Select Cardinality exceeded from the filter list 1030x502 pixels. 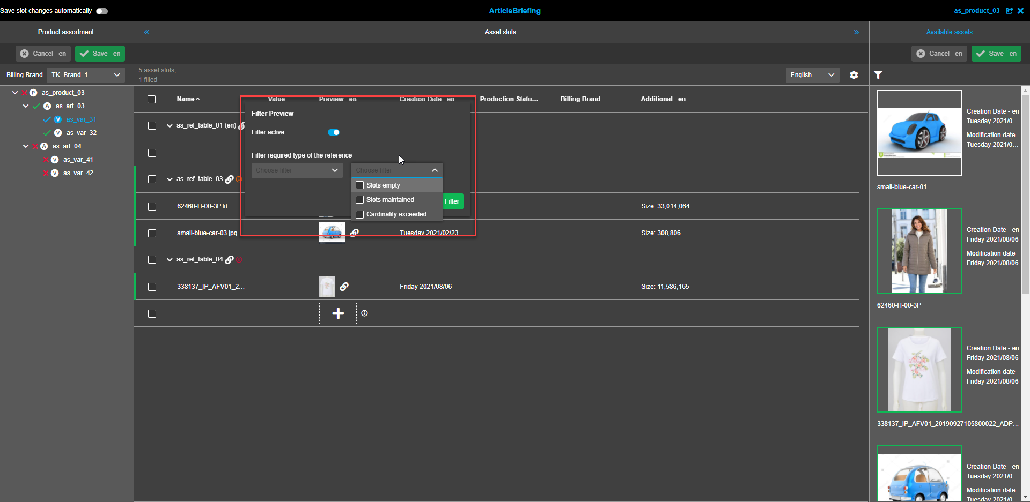click(359, 214)
